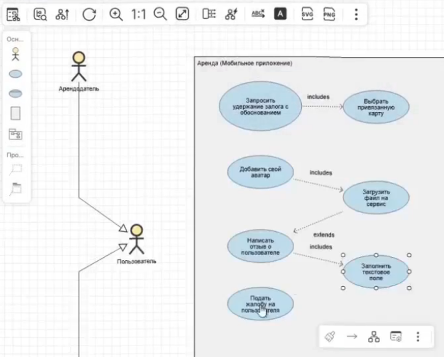Click the zoom in magnifier icon
This screenshot has width=444, height=357.
(116, 14)
